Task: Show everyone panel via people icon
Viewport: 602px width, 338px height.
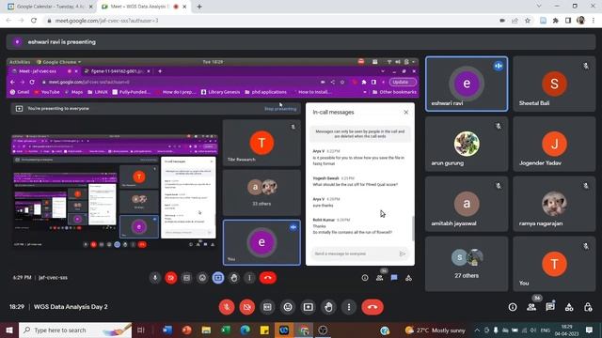Action: (531, 307)
